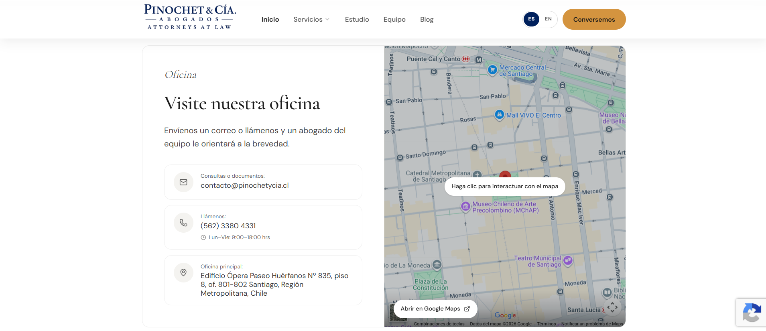Click the Pinochet & Cía. logo

[190, 17]
